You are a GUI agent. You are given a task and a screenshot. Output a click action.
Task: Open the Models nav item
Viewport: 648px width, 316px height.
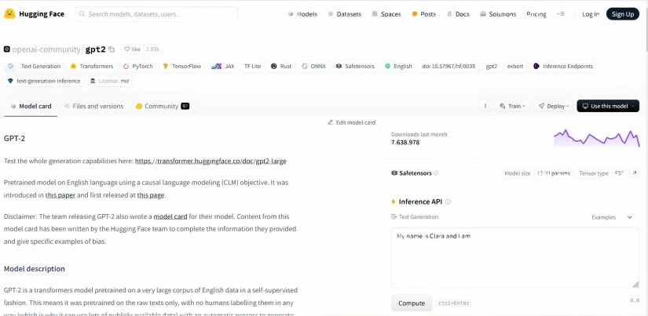click(x=302, y=14)
